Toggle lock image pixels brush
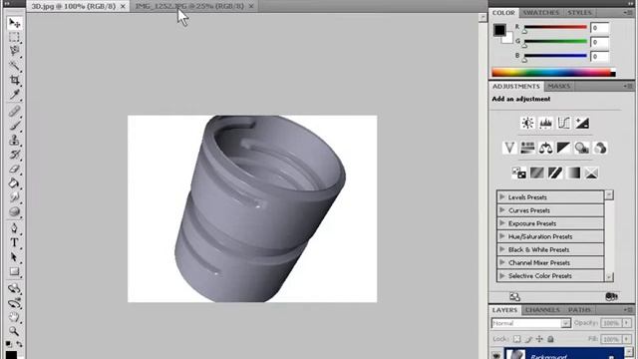The width and height of the screenshot is (638, 359). tap(528, 339)
